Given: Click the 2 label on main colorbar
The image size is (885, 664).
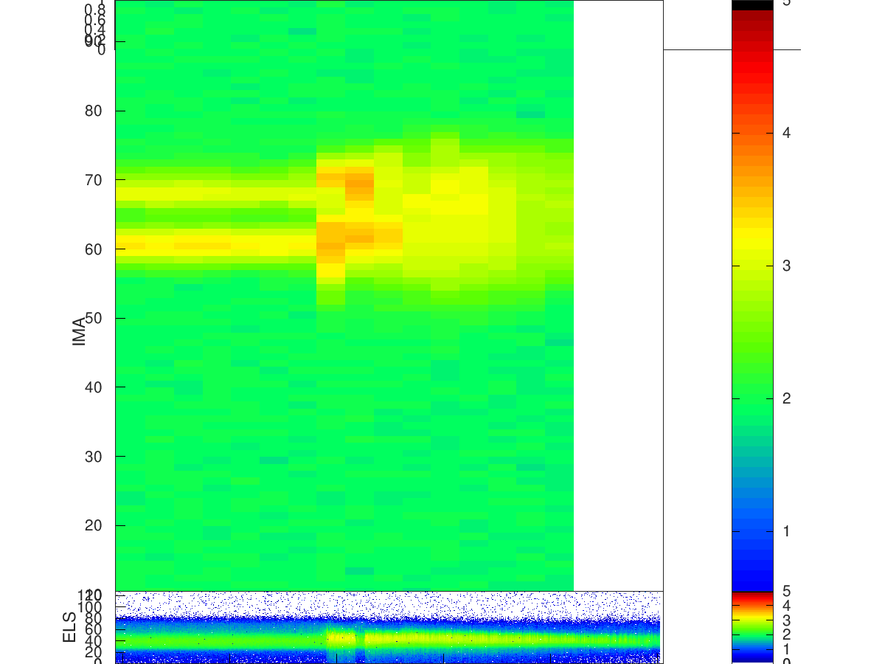Looking at the screenshot, I should pyautogui.click(x=787, y=398).
